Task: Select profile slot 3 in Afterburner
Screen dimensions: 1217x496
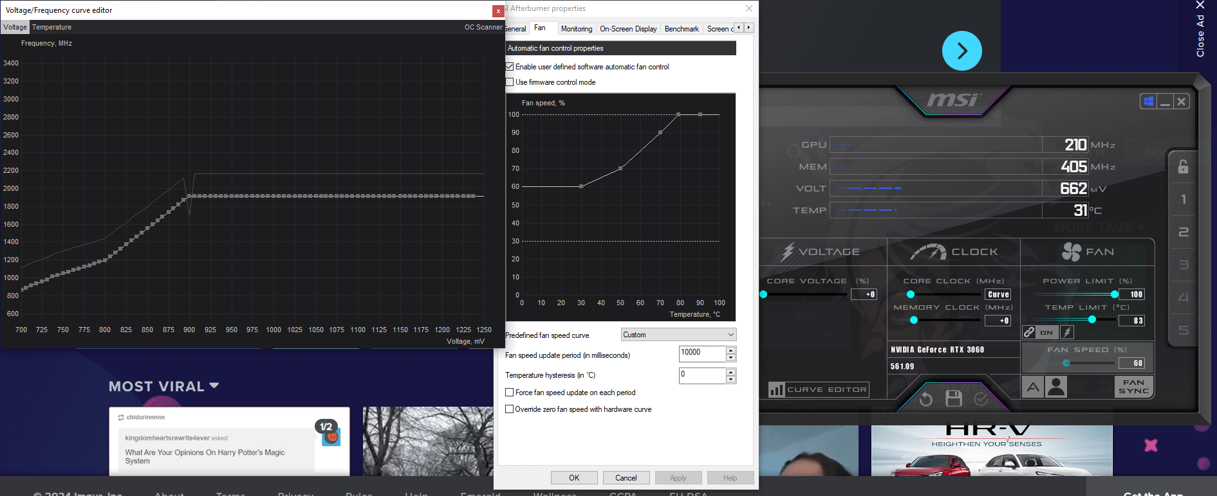Action: pyautogui.click(x=1183, y=265)
